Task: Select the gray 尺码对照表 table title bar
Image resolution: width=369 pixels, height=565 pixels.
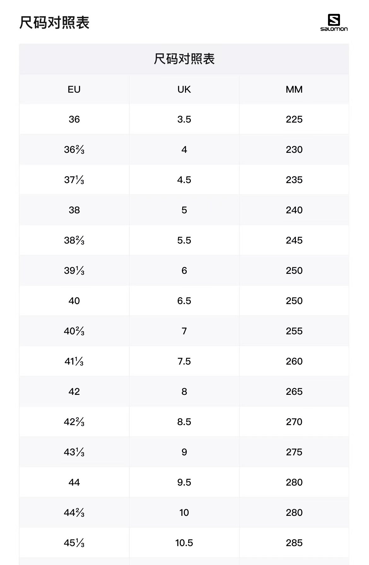Action: point(184,59)
